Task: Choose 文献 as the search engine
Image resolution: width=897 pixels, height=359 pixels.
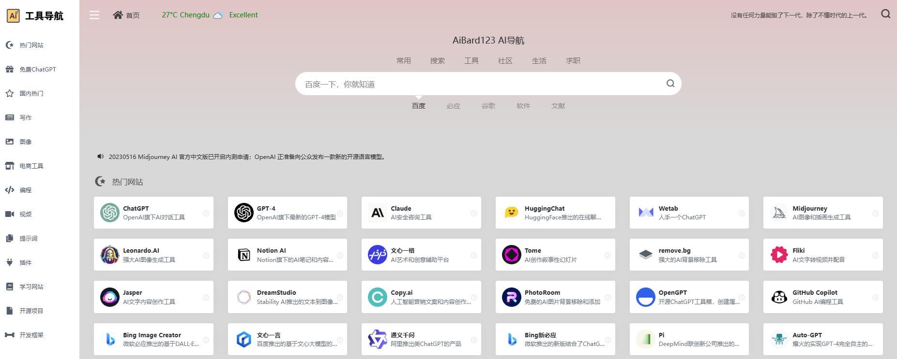Action: pyautogui.click(x=558, y=106)
